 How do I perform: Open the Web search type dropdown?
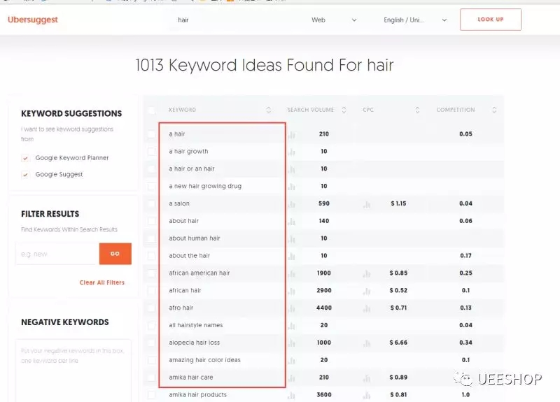click(334, 20)
